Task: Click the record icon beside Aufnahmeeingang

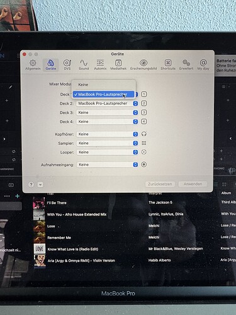Action: click(x=143, y=164)
